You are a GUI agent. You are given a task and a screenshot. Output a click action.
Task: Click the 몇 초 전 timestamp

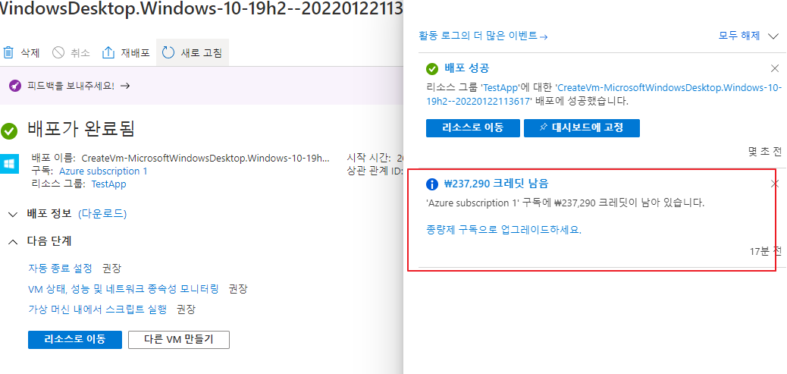(764, 152)
